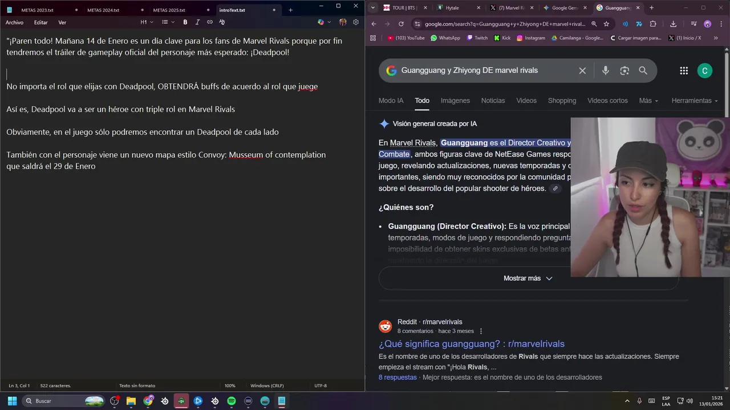This screenshot has height=410, width=730.
Task: Open the 8 respuestas link
Action: pos(398,377)
